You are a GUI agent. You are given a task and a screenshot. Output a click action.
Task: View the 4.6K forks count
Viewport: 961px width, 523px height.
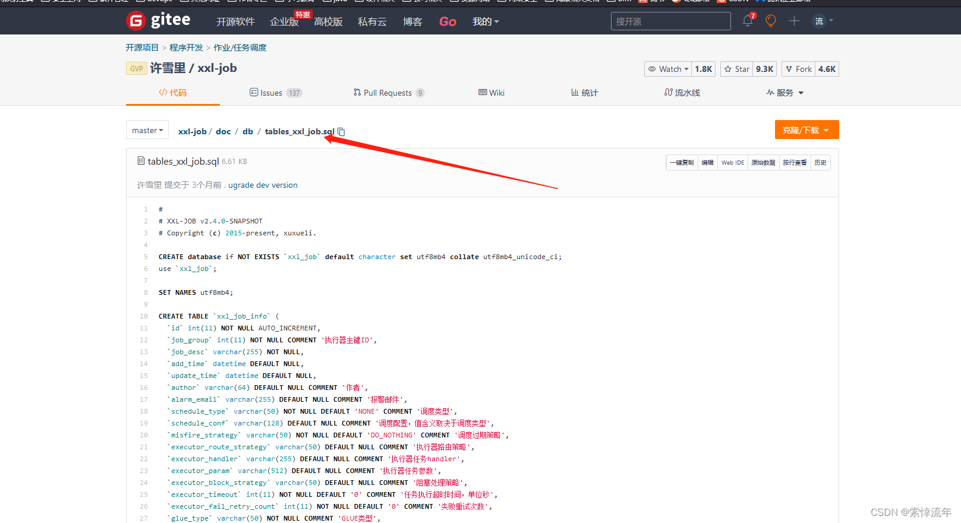pos(827,69)
